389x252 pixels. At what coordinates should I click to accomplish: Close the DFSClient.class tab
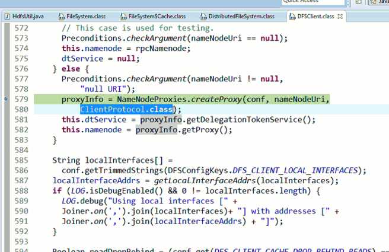coord(340,17)
